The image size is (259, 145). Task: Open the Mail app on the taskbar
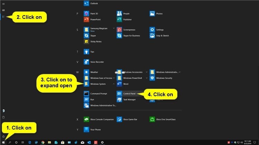83,142
